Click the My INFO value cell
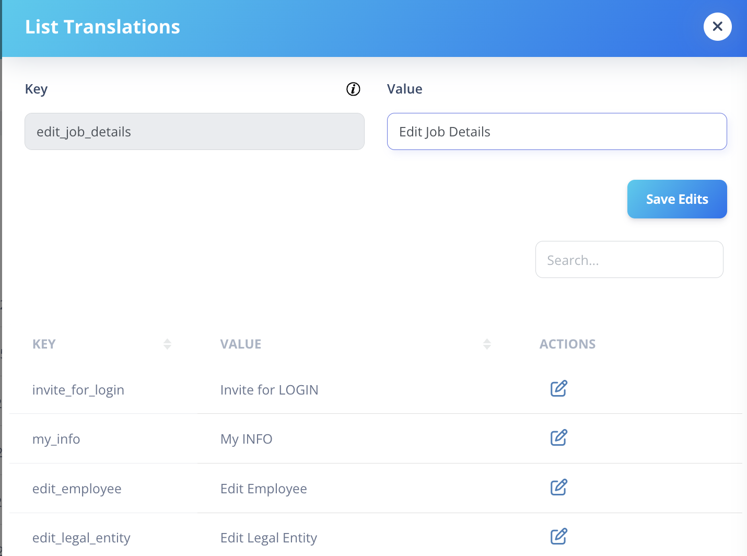 pyautogui.click(x=246, y=439)
